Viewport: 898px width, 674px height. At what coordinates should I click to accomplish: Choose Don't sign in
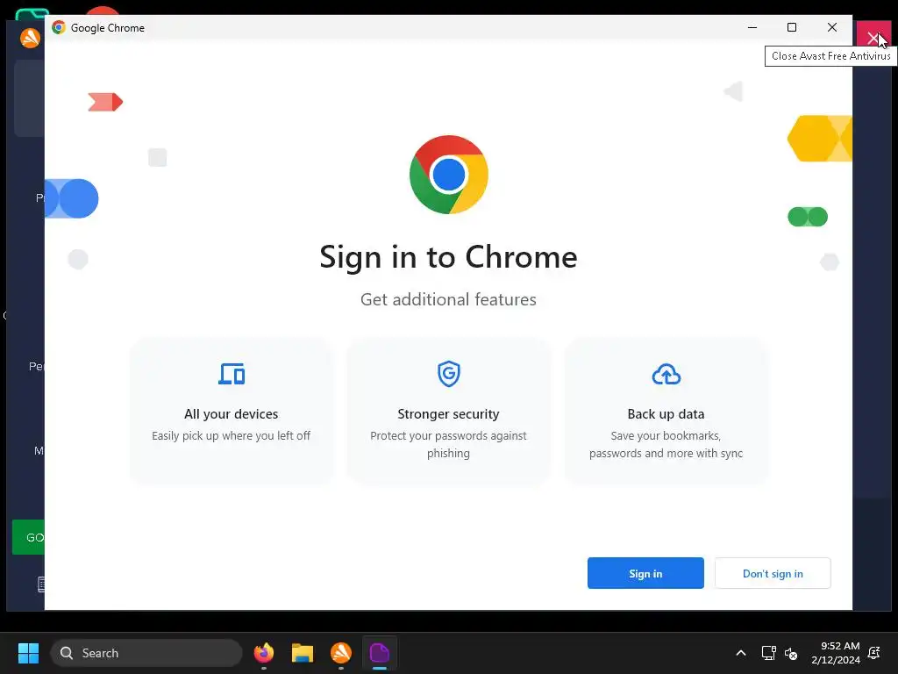773,573
